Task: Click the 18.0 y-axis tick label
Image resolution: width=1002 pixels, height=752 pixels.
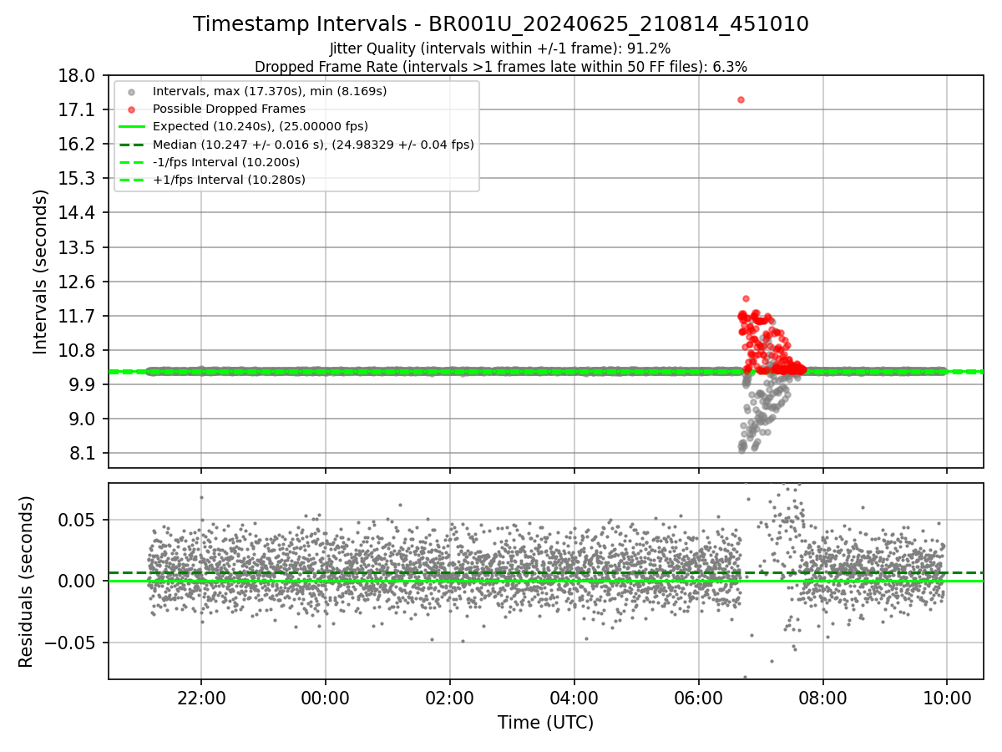Action: [78, 75]
